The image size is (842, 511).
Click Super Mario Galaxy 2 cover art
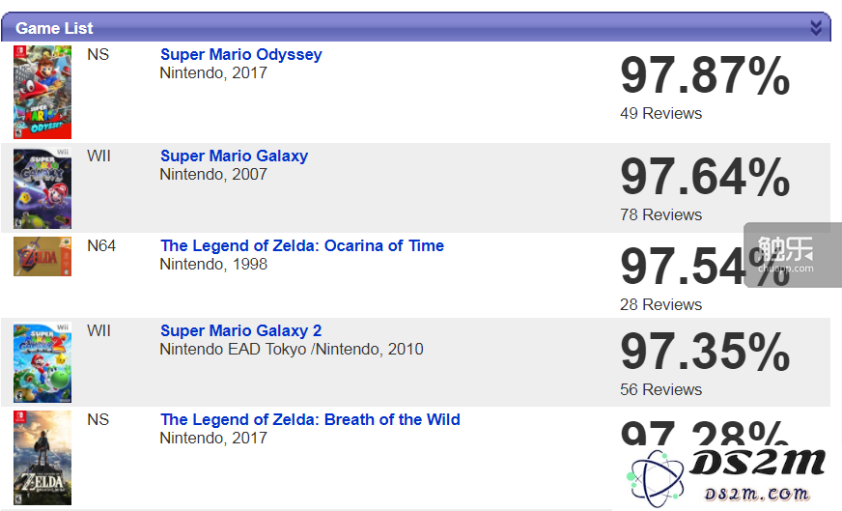pos(42,362)
